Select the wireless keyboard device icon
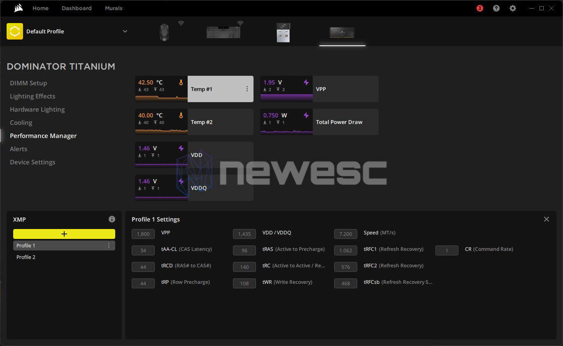The width and height of the screenshot is (563, 346). pyautogui.click(x=223, y=32)
